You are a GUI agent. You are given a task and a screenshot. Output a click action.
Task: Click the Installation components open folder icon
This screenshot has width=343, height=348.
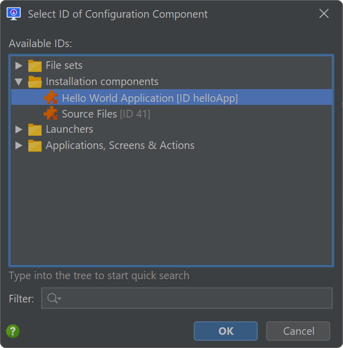pyautogui.click(x=35, y=82)
